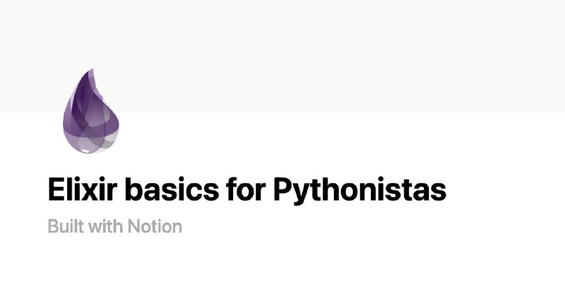Open the page title Elixir basics for Pythonistas
Viewport: 565px width, 296px height.
[x=246, y=190]
